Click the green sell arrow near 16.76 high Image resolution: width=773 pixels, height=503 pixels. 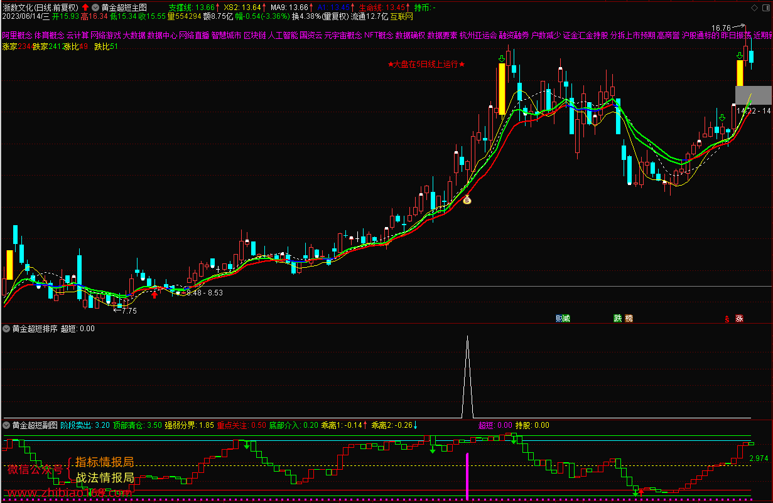tap(740, 56)
